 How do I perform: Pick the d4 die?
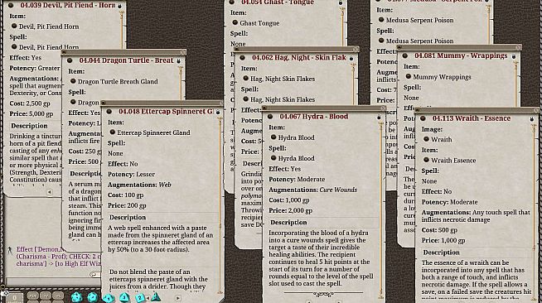pos(156,296)
